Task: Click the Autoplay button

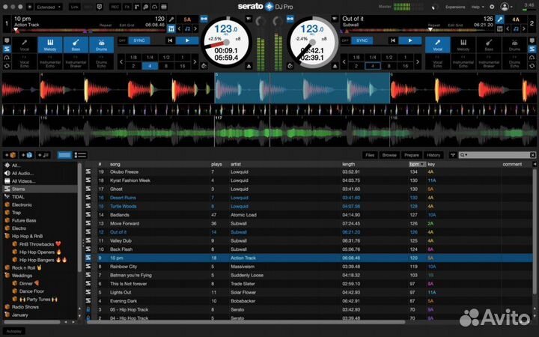Action: 14,331
